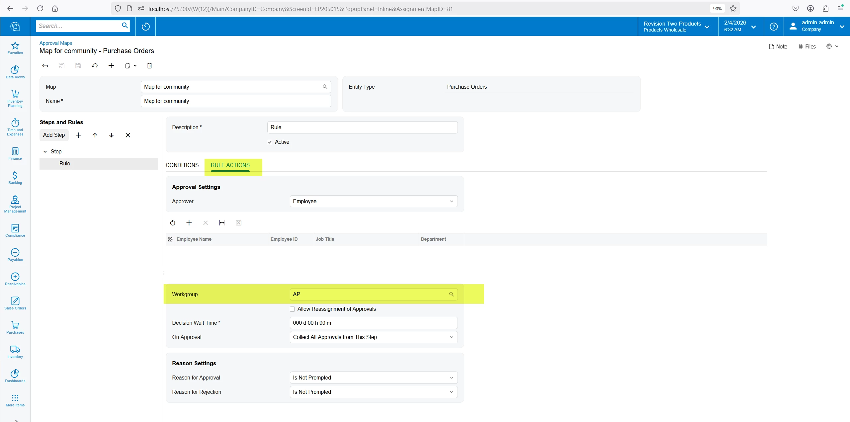Expand the On Approval dropdown
The width and height of the screenshot is (850, 422).
click(374, 337)
